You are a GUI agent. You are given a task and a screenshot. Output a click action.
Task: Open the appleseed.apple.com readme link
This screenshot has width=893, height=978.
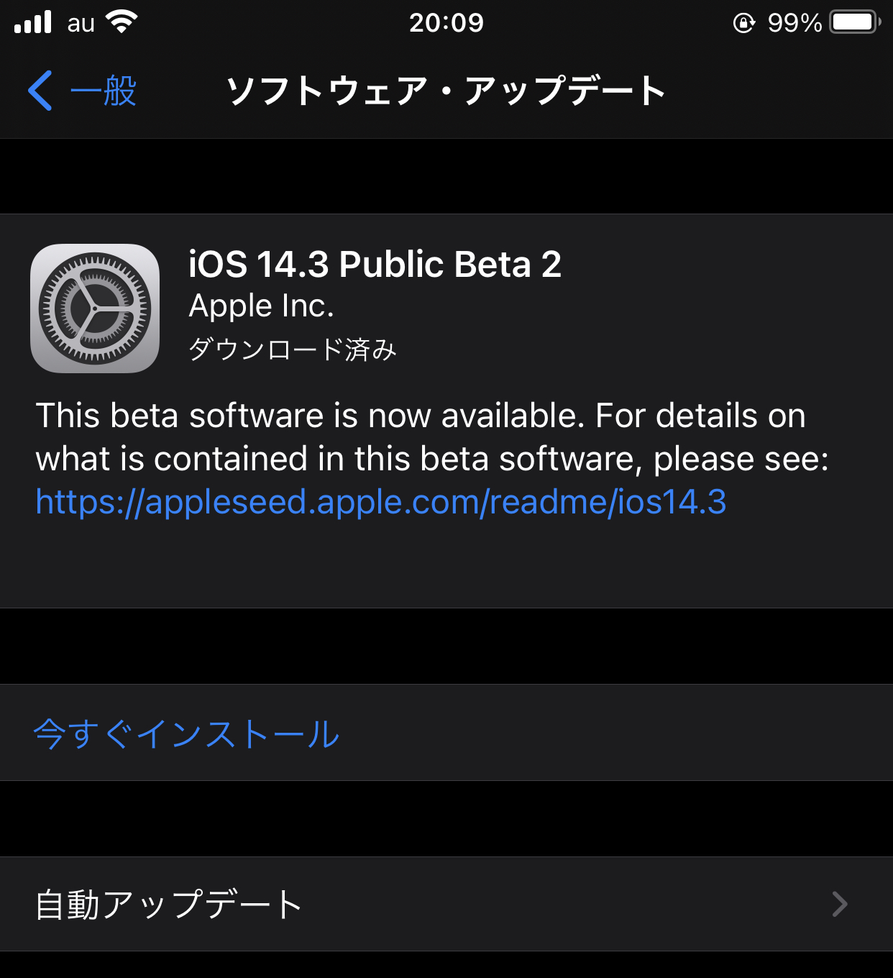381,502
